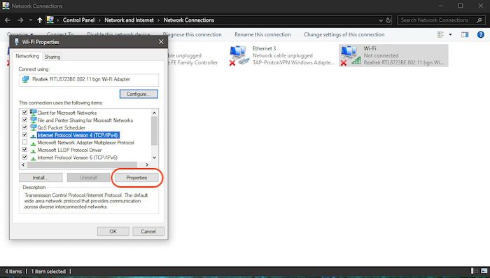
Task: Cancel the Wi-Fi Properties dialog
Action: pyautogui.click(x=148, y=231)
